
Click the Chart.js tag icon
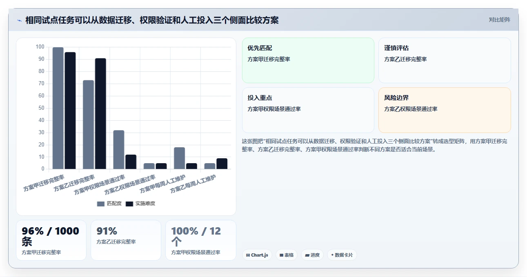(248, 255)
